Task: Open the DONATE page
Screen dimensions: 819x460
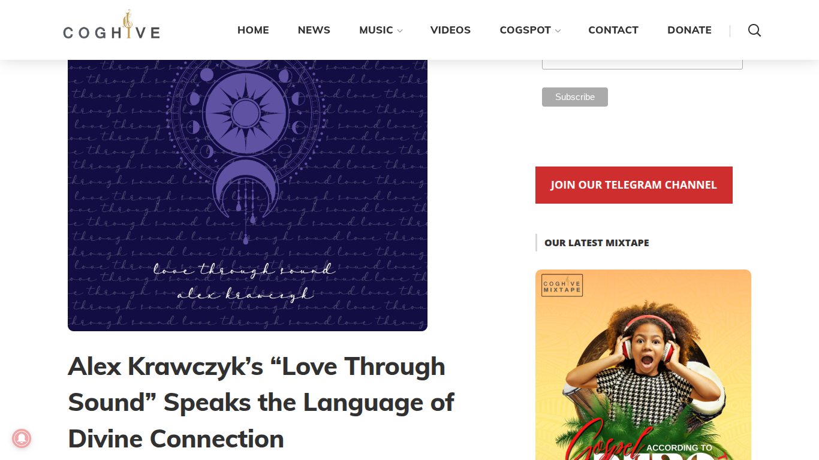Action: (x=689, y=30)
